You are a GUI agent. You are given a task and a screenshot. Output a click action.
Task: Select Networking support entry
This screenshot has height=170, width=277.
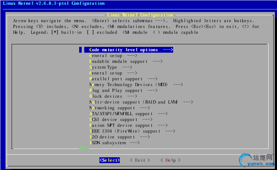coord(119,108)
